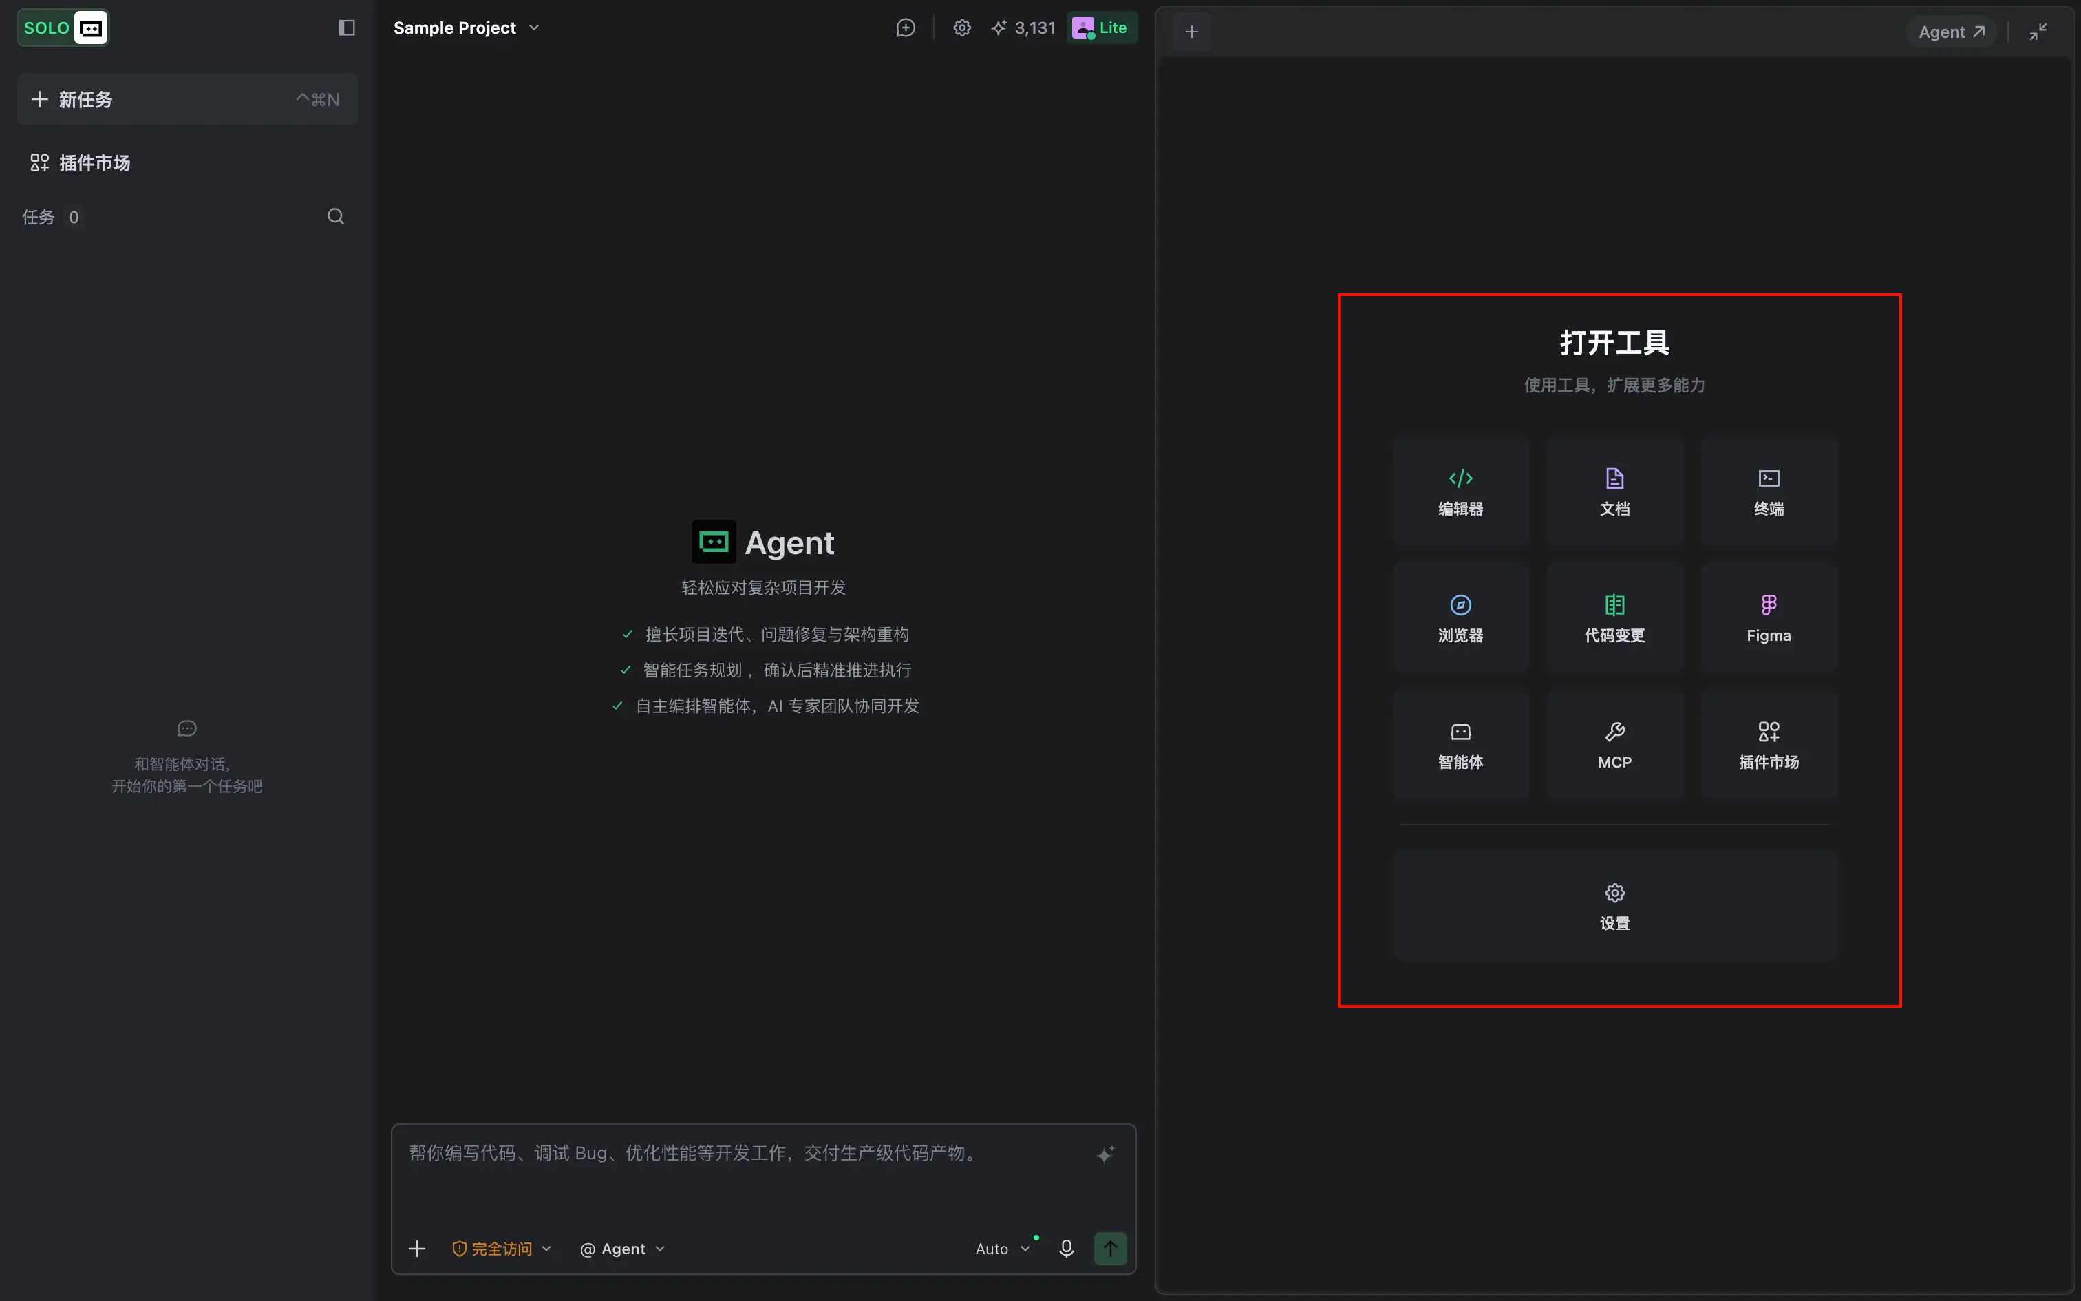Open the MCP tool tile

click(1614, 743)
